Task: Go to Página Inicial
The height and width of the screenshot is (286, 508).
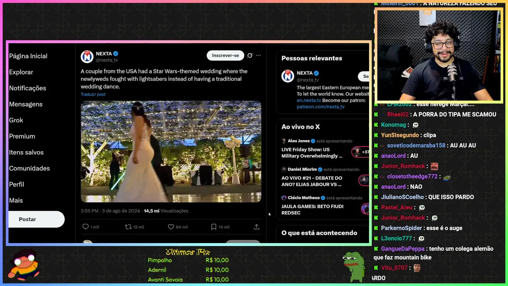Action: [x=28, y=56]
